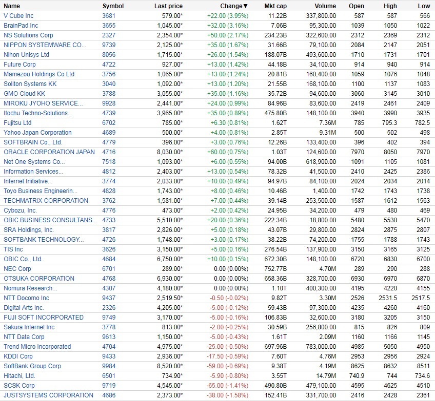Open Net One Systems Co... link
This screenshot has width=435, height=401.
pos(34,162)
